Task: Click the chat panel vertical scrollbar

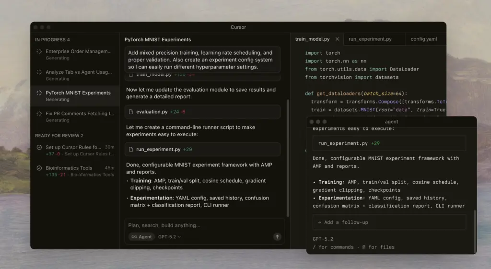Action: [287, 158]
